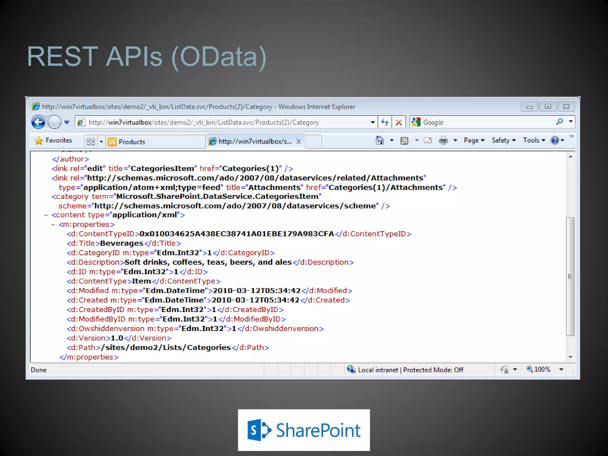608x456 pixels.
Task: Click the search magnifier icon
Action: coord(560,122)
